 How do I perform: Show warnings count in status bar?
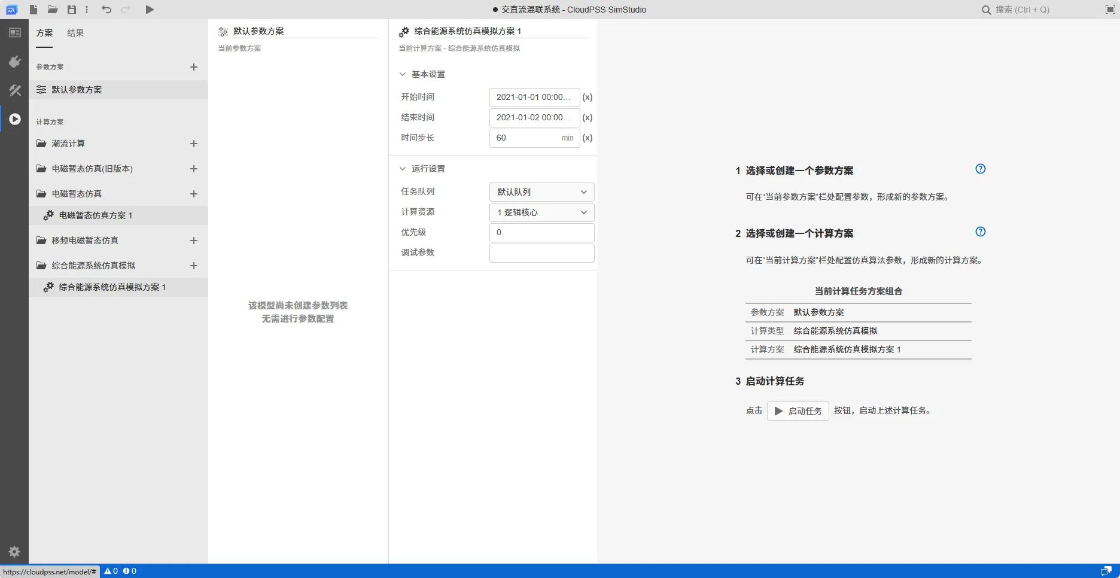111,571
